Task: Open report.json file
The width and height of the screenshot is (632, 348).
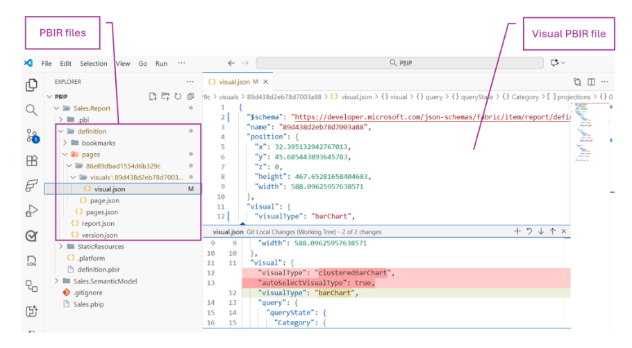Action: tap(98, 223)
